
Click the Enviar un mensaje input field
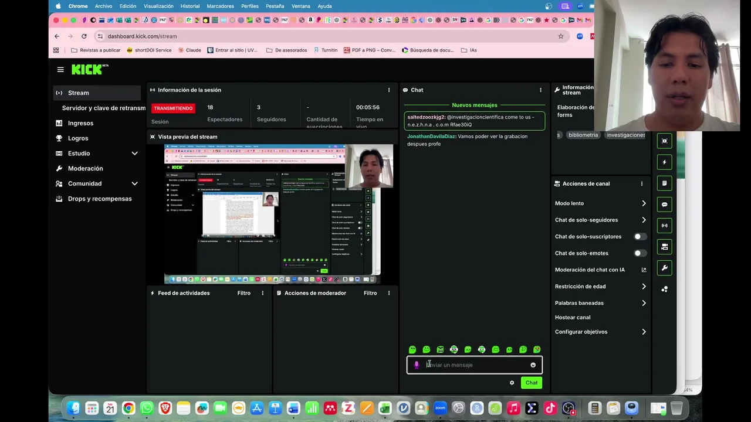[x=475, y=365]
